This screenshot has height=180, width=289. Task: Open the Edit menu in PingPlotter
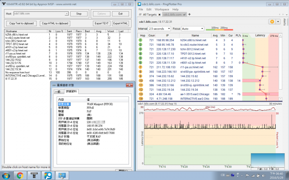[149, 9]
